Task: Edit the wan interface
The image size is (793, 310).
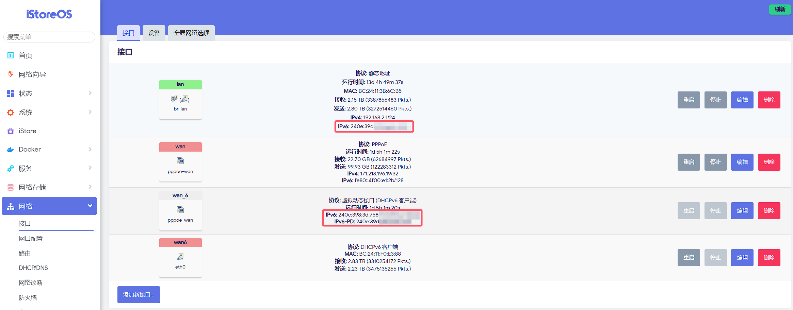Action: click(x=742, y=162)
